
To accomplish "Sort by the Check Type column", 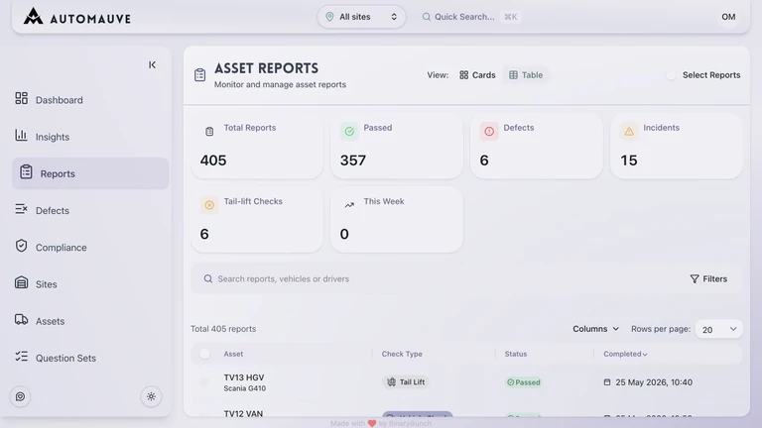I will tap(402, 354).
